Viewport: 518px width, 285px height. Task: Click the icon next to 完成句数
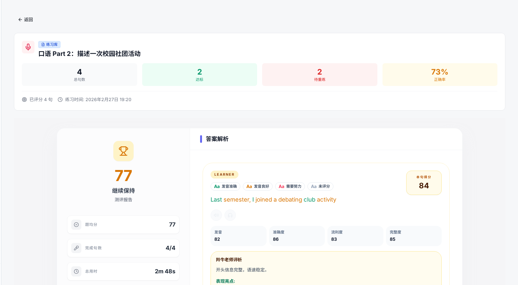coord(76,248)
